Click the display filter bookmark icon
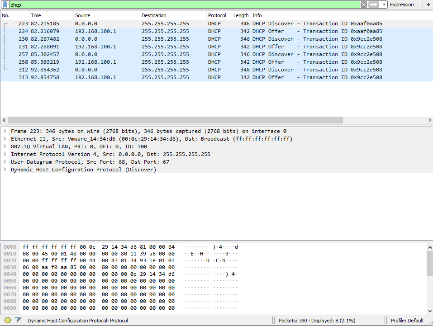This screenshot has height=326, width=433. click(x=5, y=5)
